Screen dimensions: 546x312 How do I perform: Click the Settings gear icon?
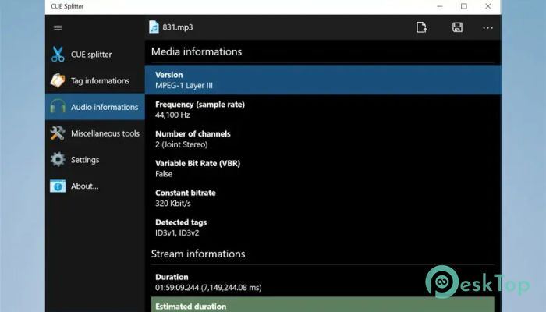[58, 159]
